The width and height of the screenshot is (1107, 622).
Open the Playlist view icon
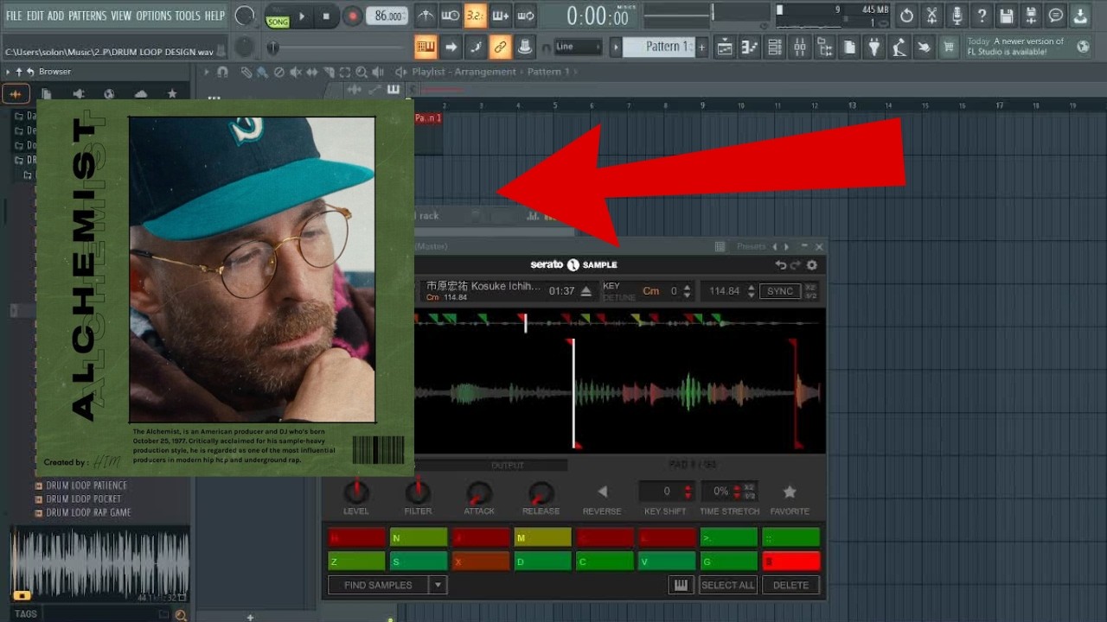pyautogui.click(x=725, y=47)
